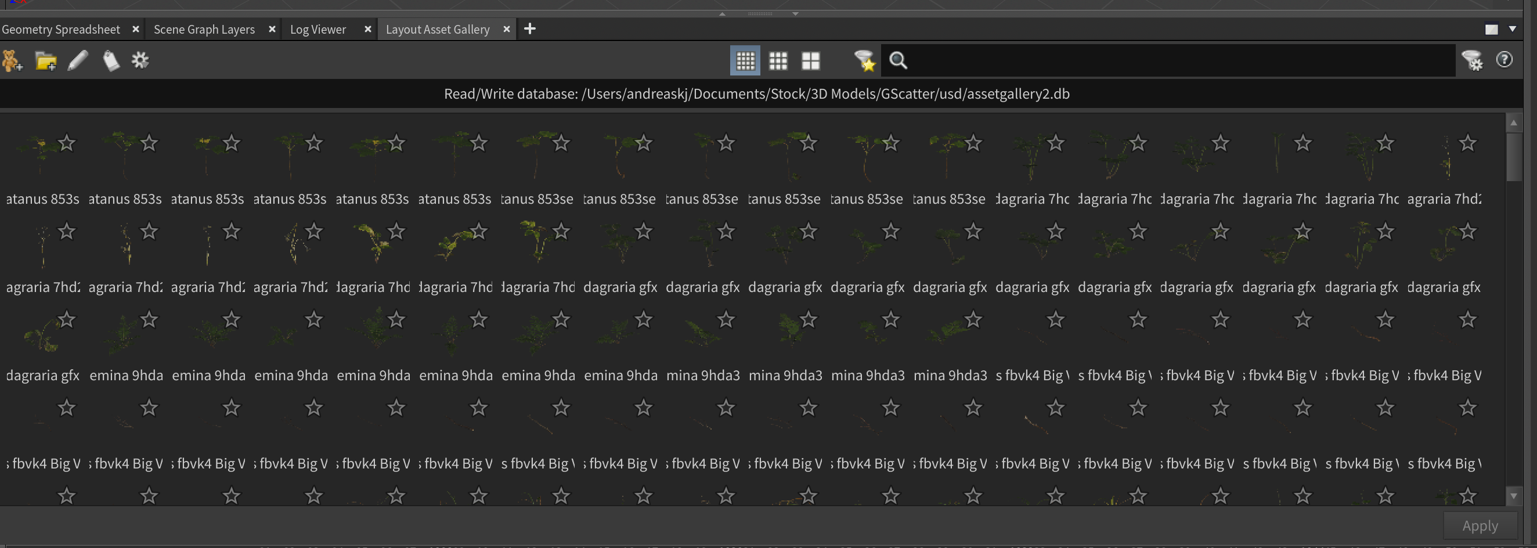Click the gallery vertical scrollbar thumb
The height and width of the screenshot is (548, 1537).
(1513, 156)
